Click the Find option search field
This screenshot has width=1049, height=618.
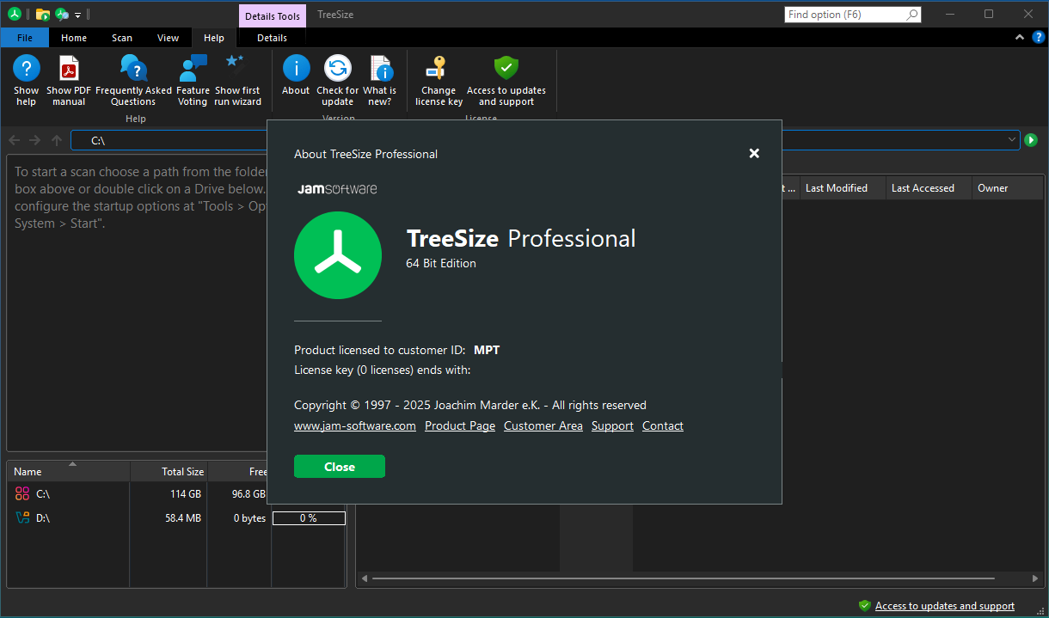(844, 15)
